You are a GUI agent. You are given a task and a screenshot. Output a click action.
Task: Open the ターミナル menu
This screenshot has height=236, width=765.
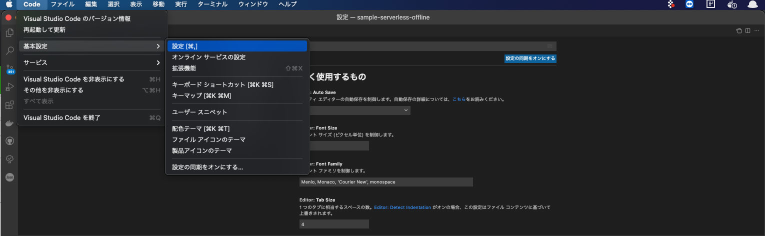click(x=212, y=4)
